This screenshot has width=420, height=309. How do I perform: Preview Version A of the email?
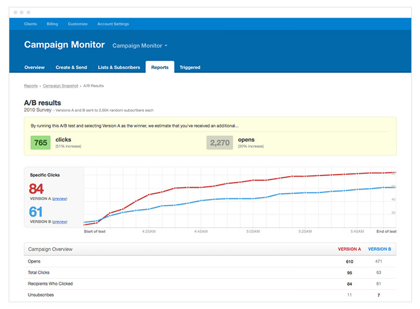pos(59,199)
